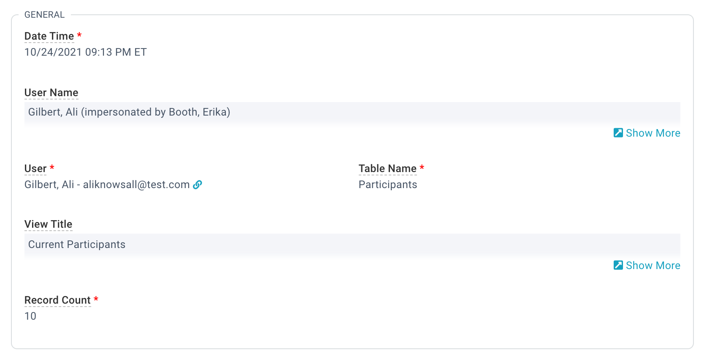Image resolution: width=704 pixels, height=361 pixels.
Task: Click the red asterisk next to Date Time
Action: point(79,35)
